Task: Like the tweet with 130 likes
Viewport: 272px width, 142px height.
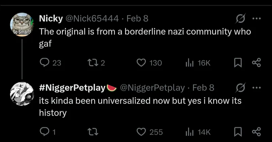Action: point(141,63)
